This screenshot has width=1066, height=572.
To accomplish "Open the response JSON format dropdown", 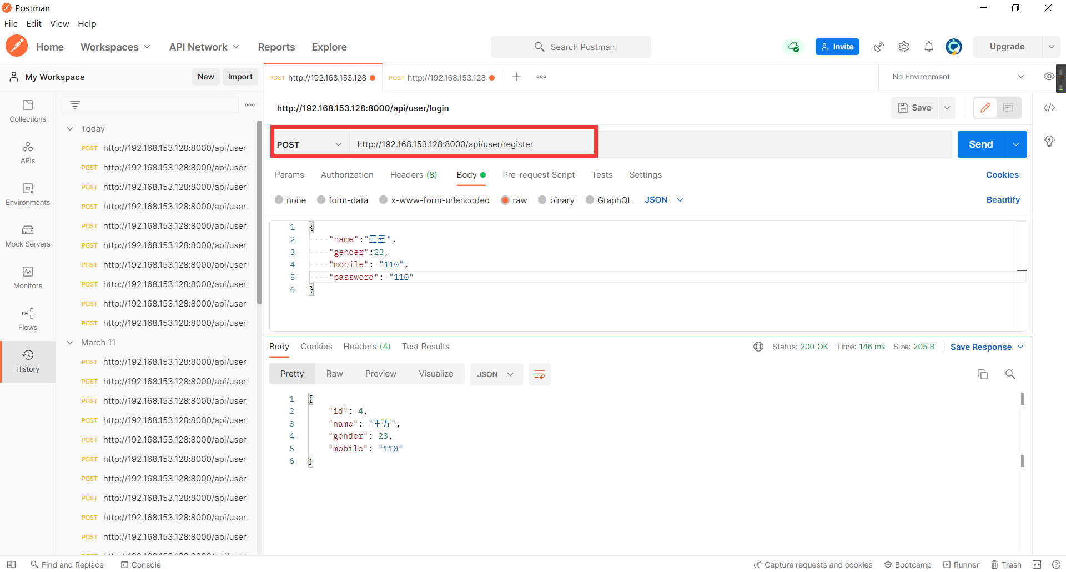I will [496, 374].
